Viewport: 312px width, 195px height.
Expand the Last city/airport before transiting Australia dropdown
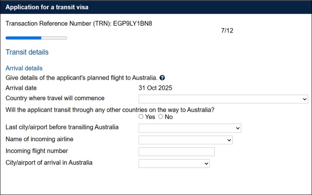tap(190, 128)
